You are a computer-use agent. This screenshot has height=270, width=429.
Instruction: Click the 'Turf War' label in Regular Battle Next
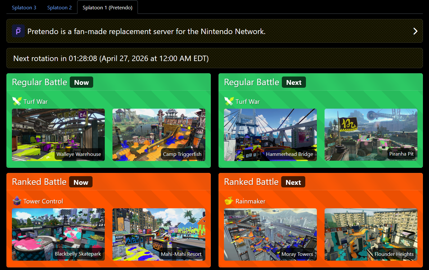[x=248, y=102]
